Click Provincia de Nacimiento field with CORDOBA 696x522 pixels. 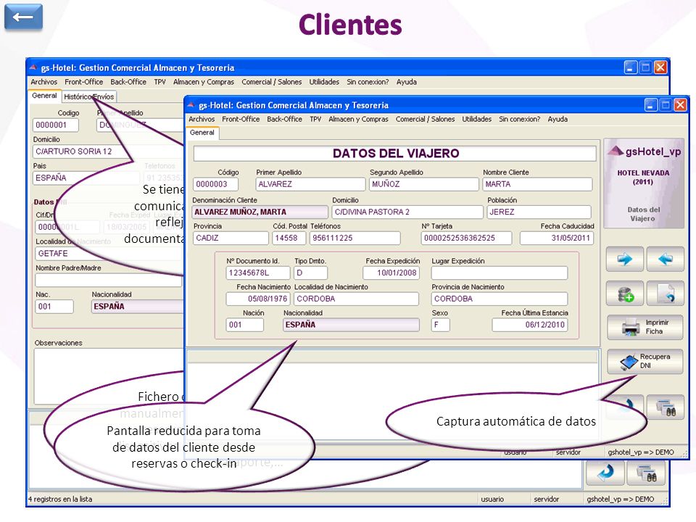500,299
